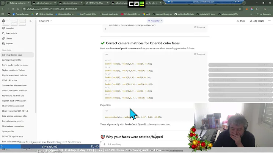
Task: Close the HDRI to CubeMap browser tab
Action: click(108, 3)
